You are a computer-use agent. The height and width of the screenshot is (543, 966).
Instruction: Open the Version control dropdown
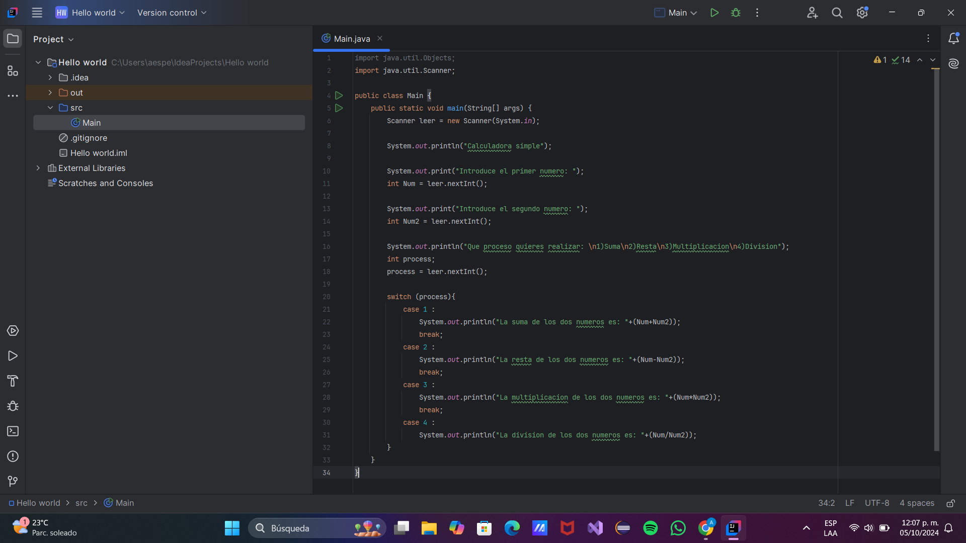point(172,13)
